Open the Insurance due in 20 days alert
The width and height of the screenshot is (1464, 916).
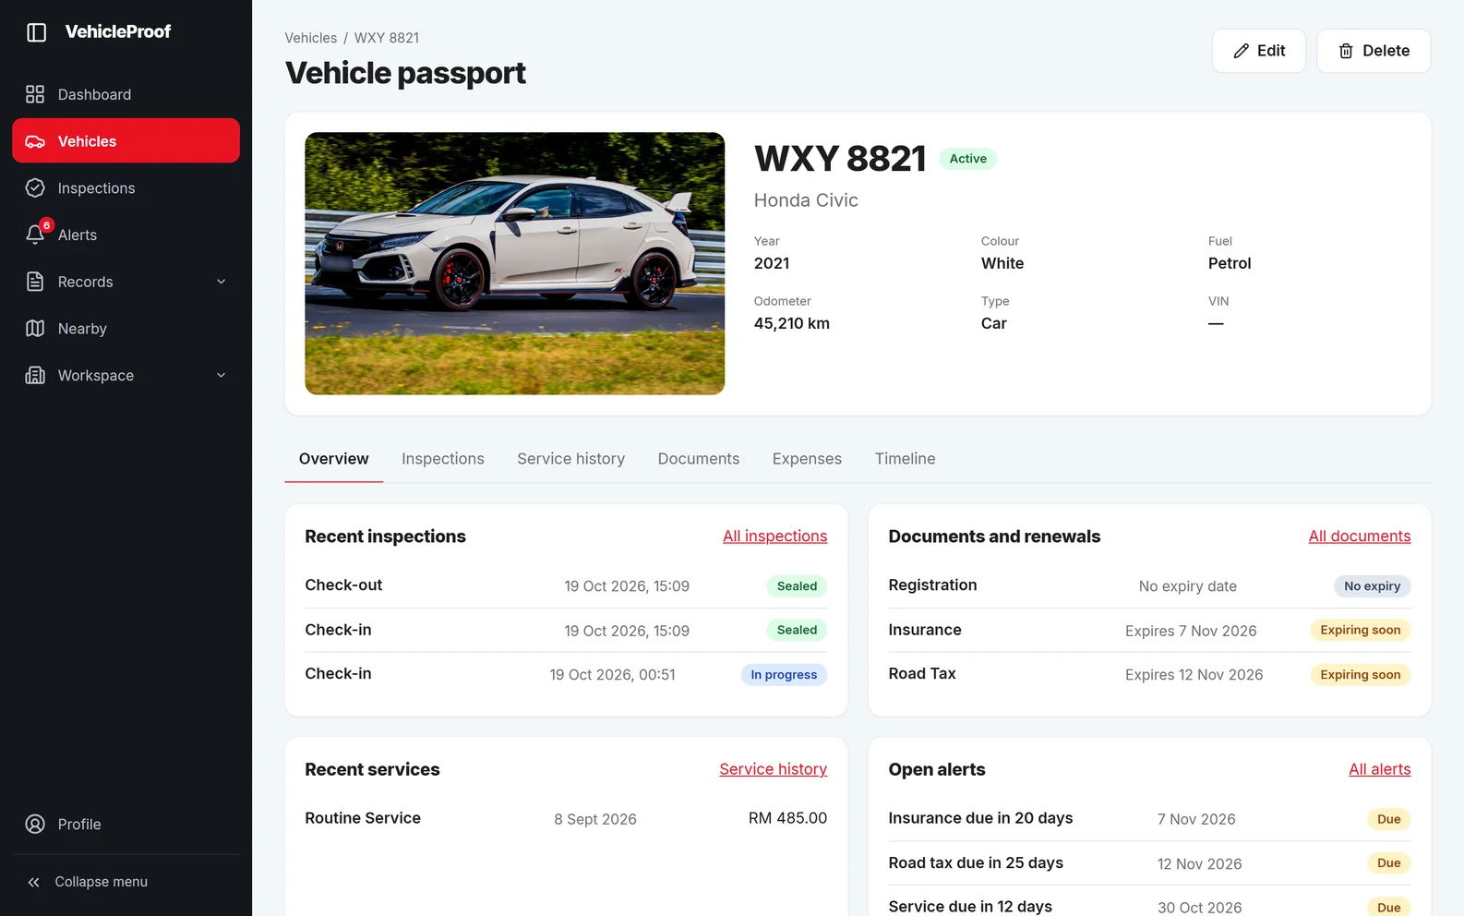1149,818
